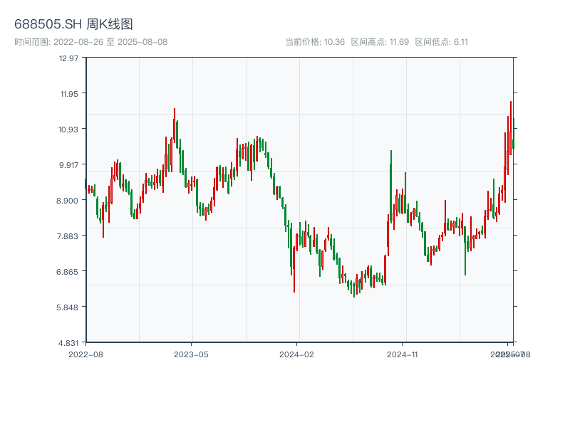The image size is (570, 427).
Task: Click the 11.95 y-axis price label
Action: tap(68, 93)
